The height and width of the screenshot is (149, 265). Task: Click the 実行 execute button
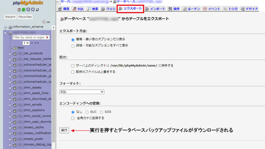point(64,130)
